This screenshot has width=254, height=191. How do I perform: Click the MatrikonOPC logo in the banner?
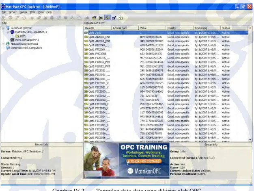(144, 171)
